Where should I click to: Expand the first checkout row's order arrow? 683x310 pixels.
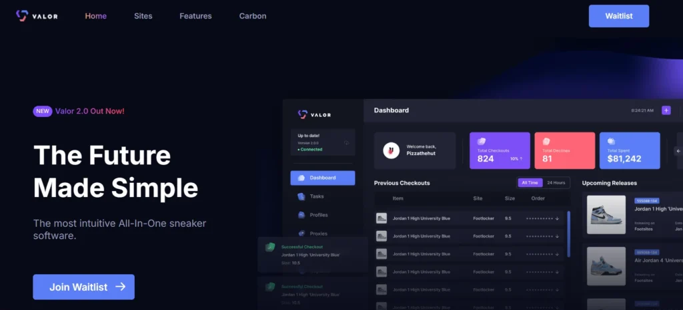557,218
